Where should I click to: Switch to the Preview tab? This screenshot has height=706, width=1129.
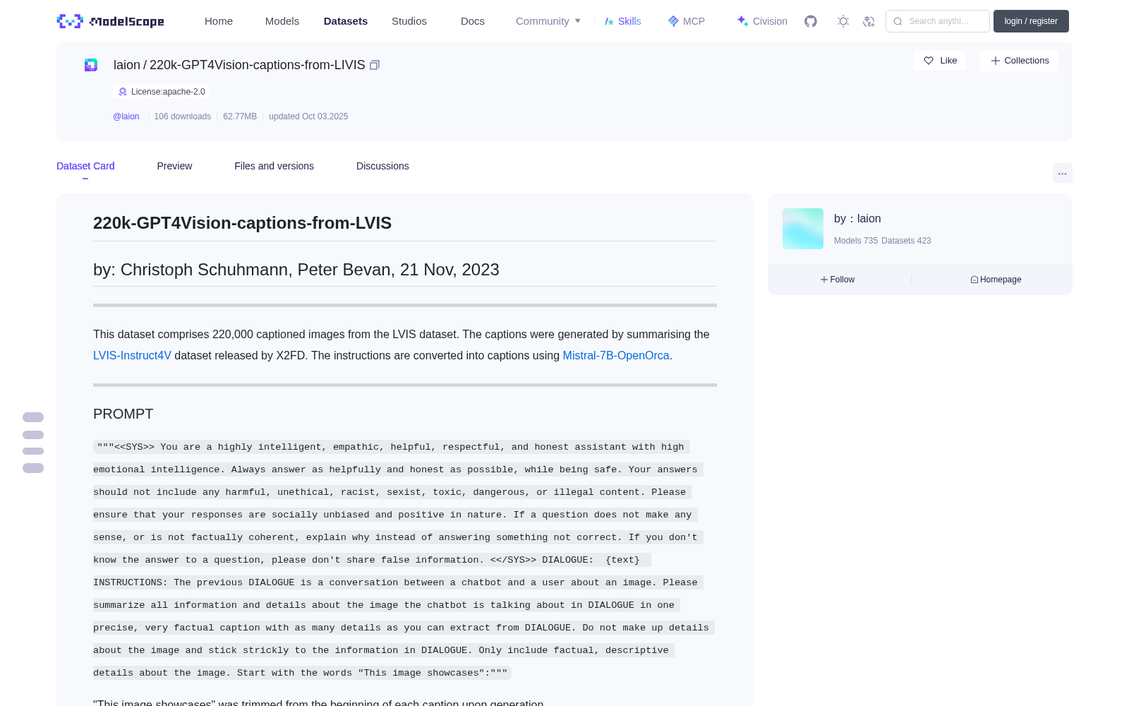tap(174, 166)
